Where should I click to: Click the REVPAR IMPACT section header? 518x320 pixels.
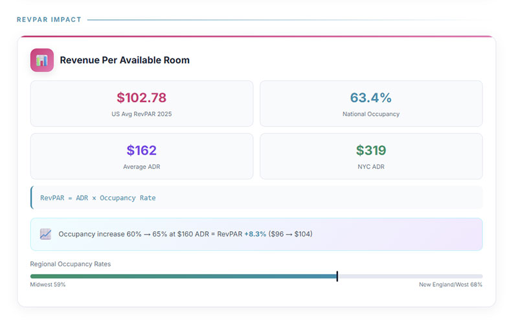(x=49, y=19)
